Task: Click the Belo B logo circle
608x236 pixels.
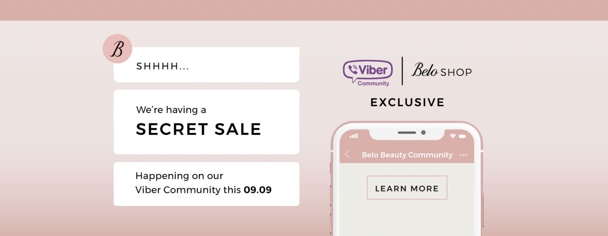Action: [x=117, y=49]
